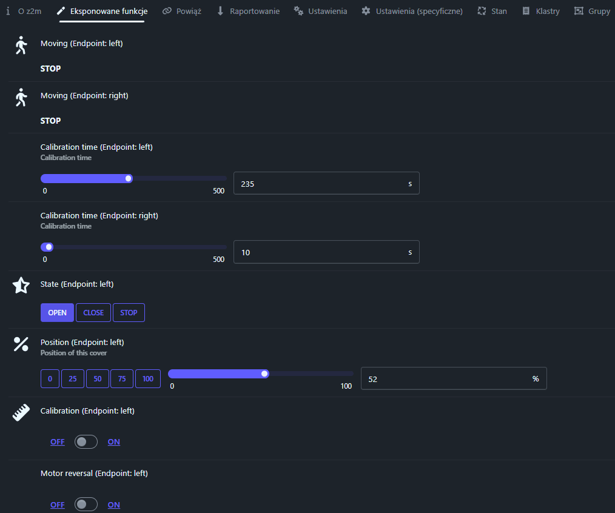
Task: Open the Ustawienia (specyficzne) tab
Action: 412,11
